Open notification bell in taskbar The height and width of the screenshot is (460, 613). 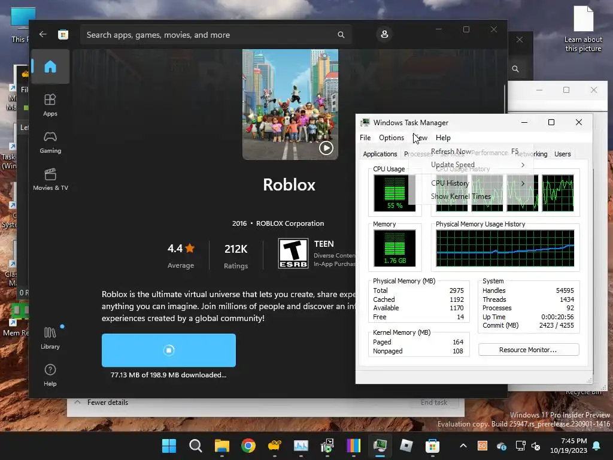coord(597,446)
